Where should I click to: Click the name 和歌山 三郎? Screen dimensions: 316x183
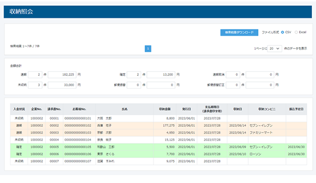tap(106, 147)
